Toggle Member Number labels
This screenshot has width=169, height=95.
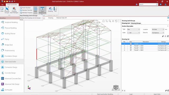coord(26,10)
